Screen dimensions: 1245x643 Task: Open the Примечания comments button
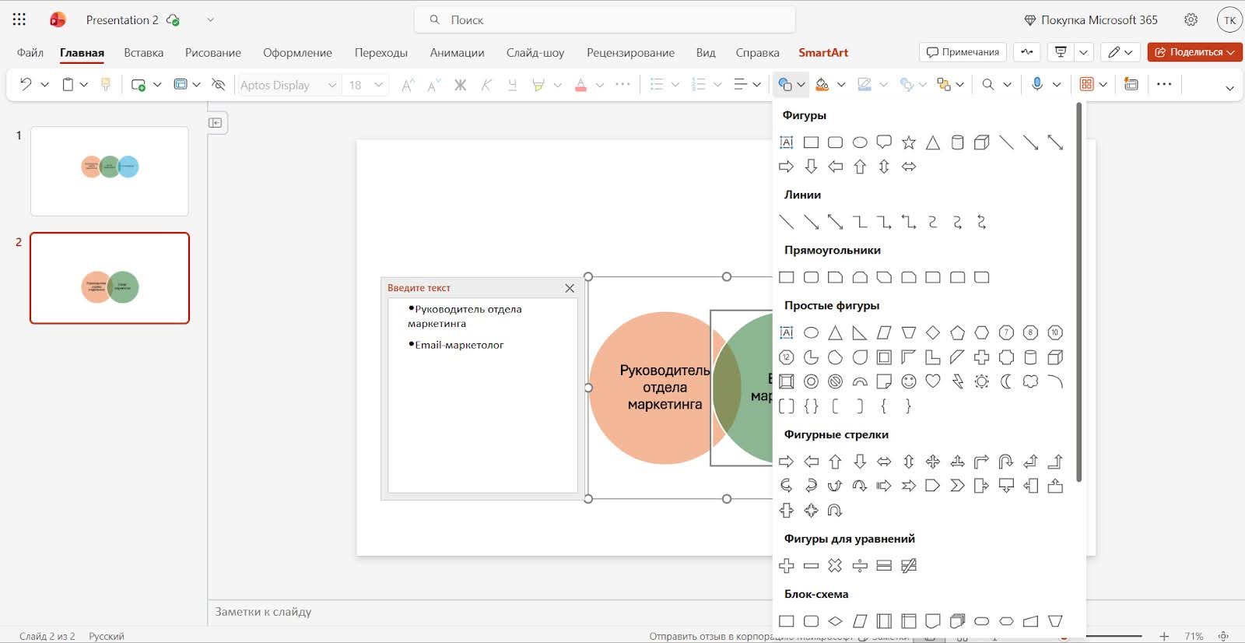[963, 52]
